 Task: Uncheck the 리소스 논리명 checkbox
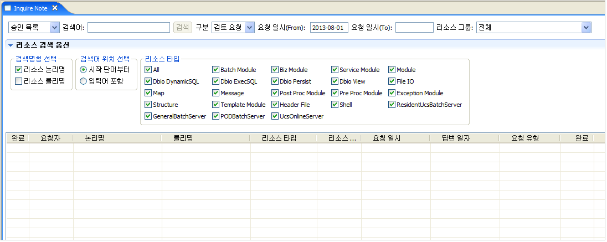coord(19,70)
